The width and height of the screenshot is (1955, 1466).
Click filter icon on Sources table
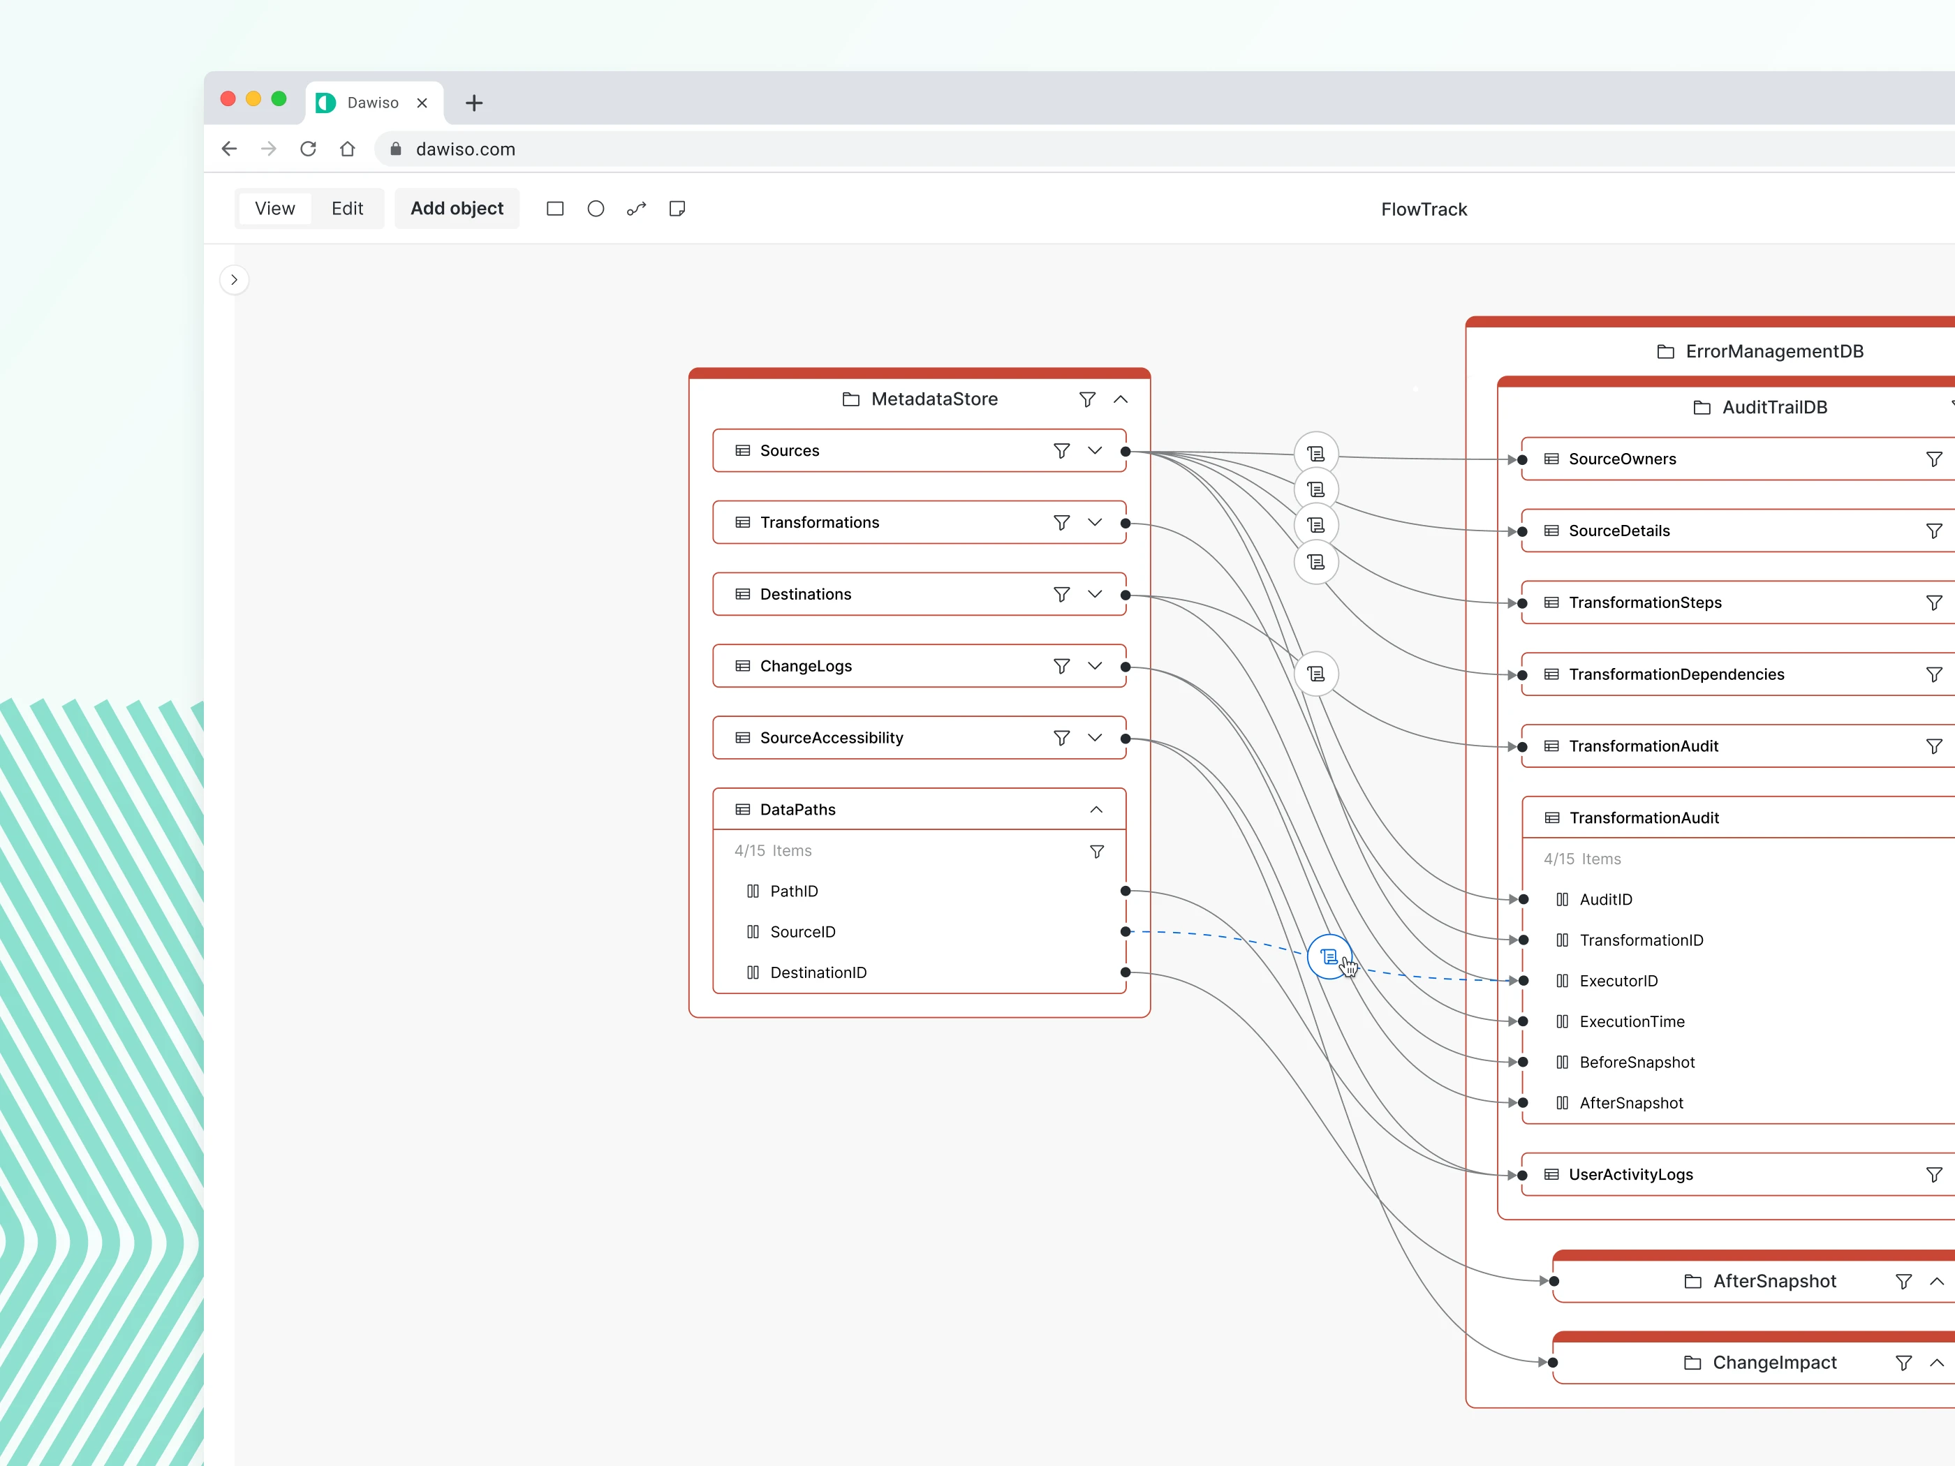1061,451
